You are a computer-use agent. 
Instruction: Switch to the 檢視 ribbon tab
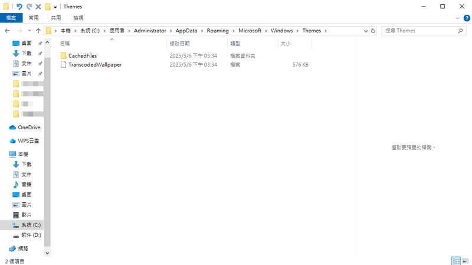pyautogui.click(x=78, y=18)
